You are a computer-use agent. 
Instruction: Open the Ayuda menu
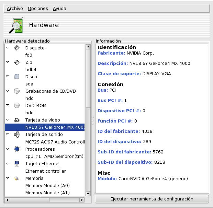pyautogui.click(x=59, y=9)
